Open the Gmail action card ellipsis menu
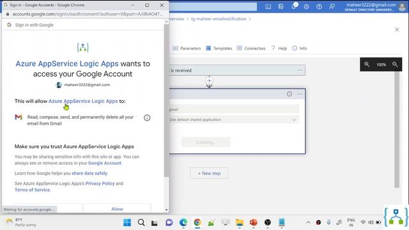 [300, 94]
